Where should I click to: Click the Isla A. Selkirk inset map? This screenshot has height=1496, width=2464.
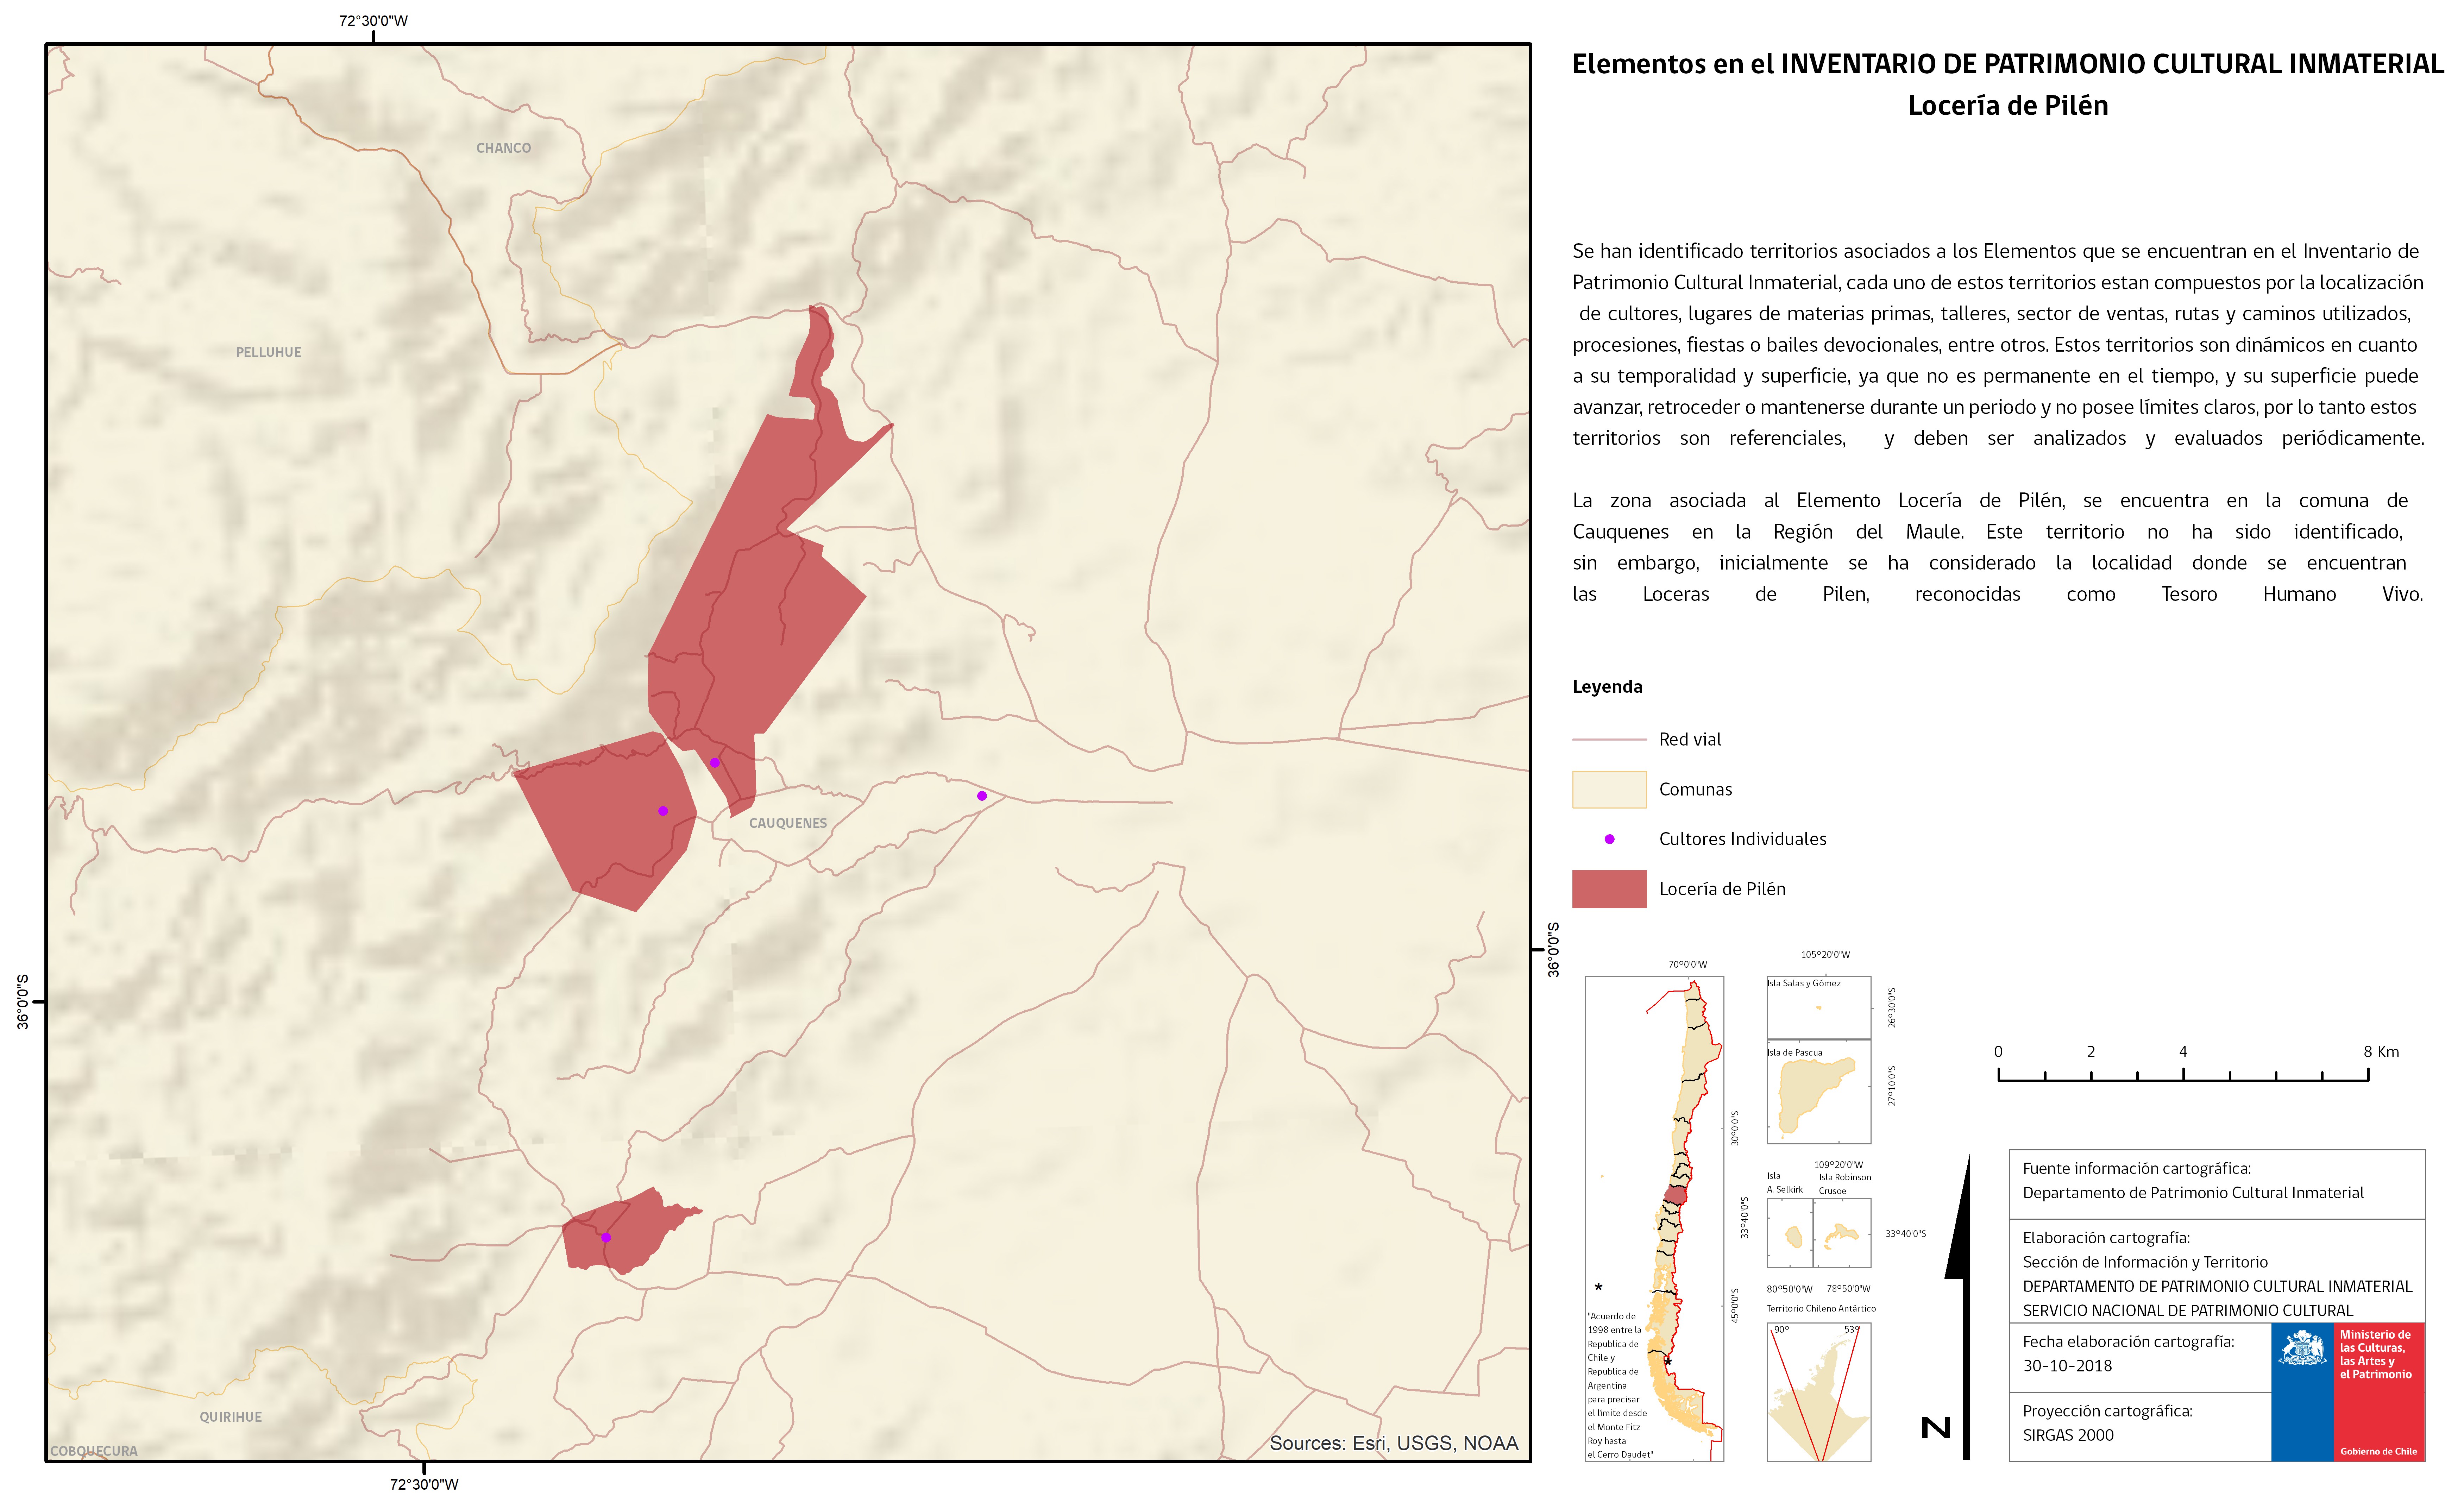point(1790,1233)
